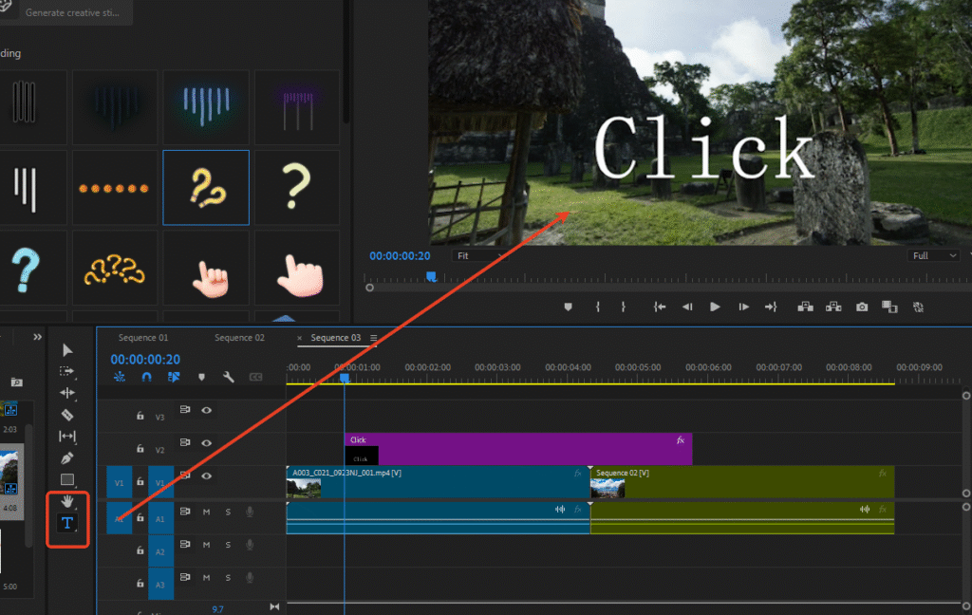The image size is (972, 615).
Task: Switch to the Sequence 01 tab
Action: 144,337
